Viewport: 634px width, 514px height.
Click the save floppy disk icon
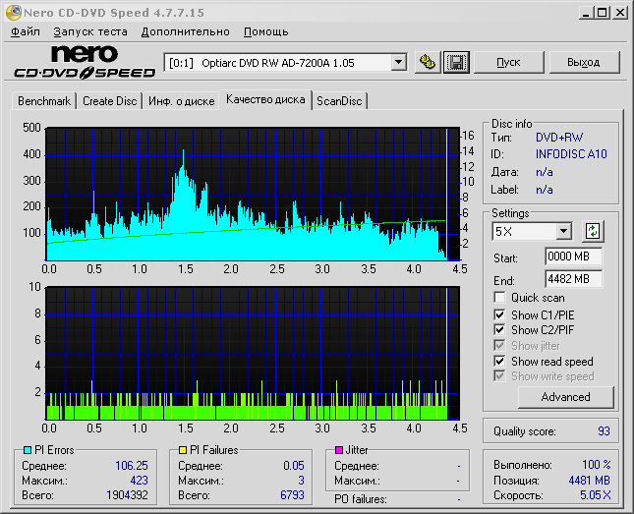click(x=455, y=63)
